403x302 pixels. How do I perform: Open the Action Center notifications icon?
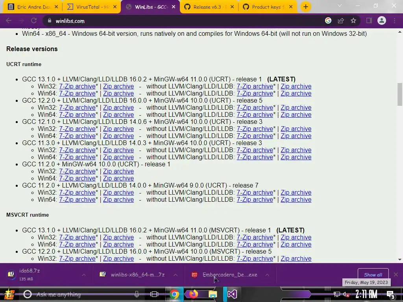[x=390, y=294]
